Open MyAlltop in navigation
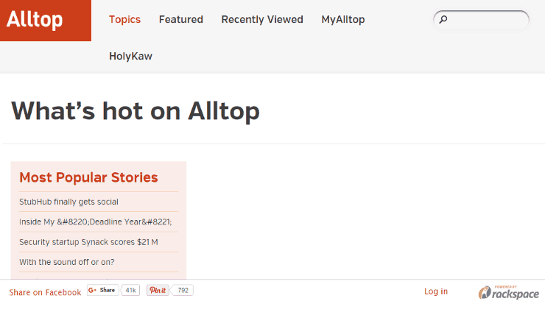This screenshot has height=312, width=545. coord(343,19)
